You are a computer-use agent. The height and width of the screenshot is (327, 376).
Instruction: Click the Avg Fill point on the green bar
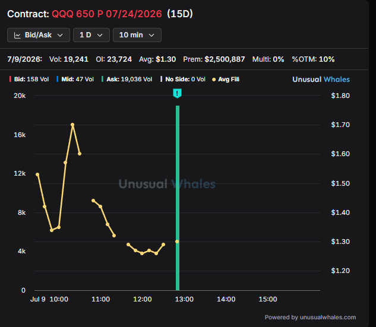(x=177, y=242)
